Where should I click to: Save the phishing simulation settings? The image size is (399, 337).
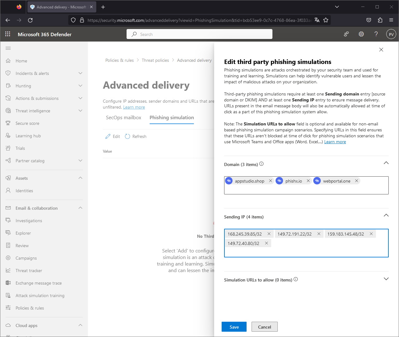(x=234, y=327)
